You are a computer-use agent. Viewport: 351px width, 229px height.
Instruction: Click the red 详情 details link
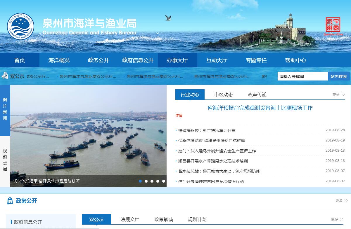click(179, 116)
